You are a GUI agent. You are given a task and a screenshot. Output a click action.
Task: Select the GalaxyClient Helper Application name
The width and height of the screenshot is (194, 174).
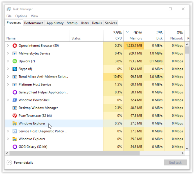(43, 92)
